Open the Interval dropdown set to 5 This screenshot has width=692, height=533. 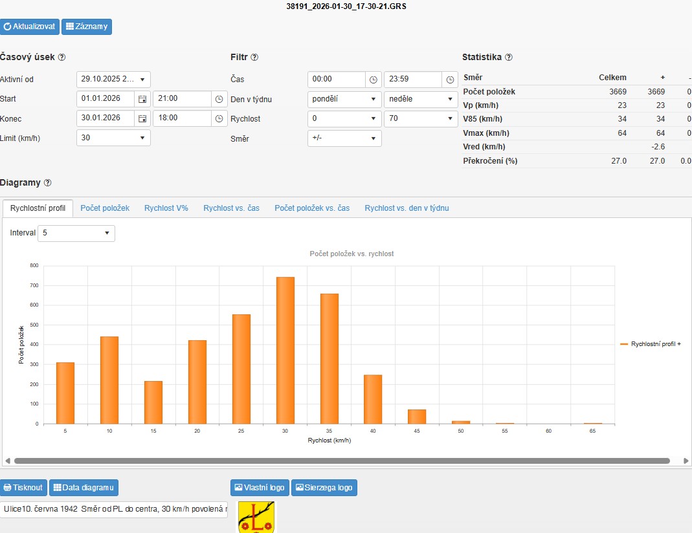click(x=76, y=233)
